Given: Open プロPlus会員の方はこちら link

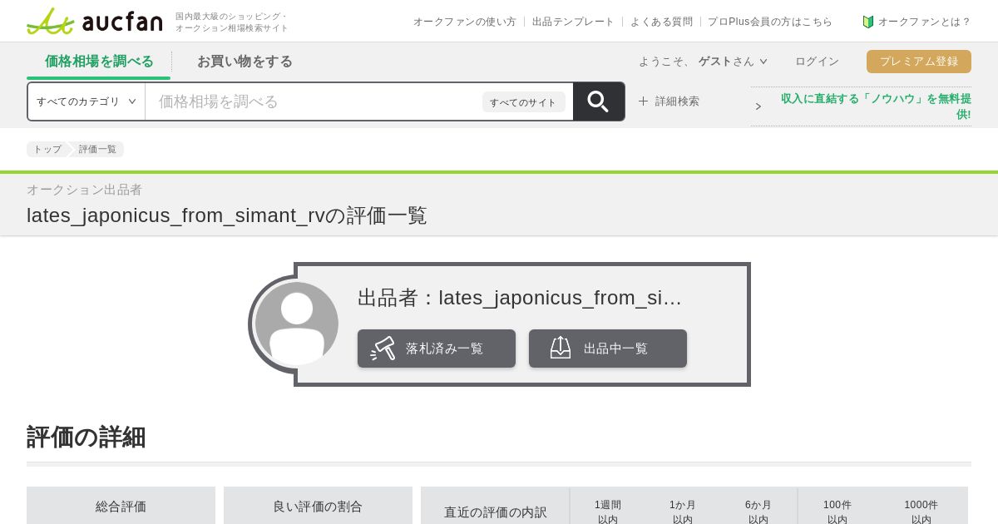Looking at the screenshot, I should tap(770, 22).
